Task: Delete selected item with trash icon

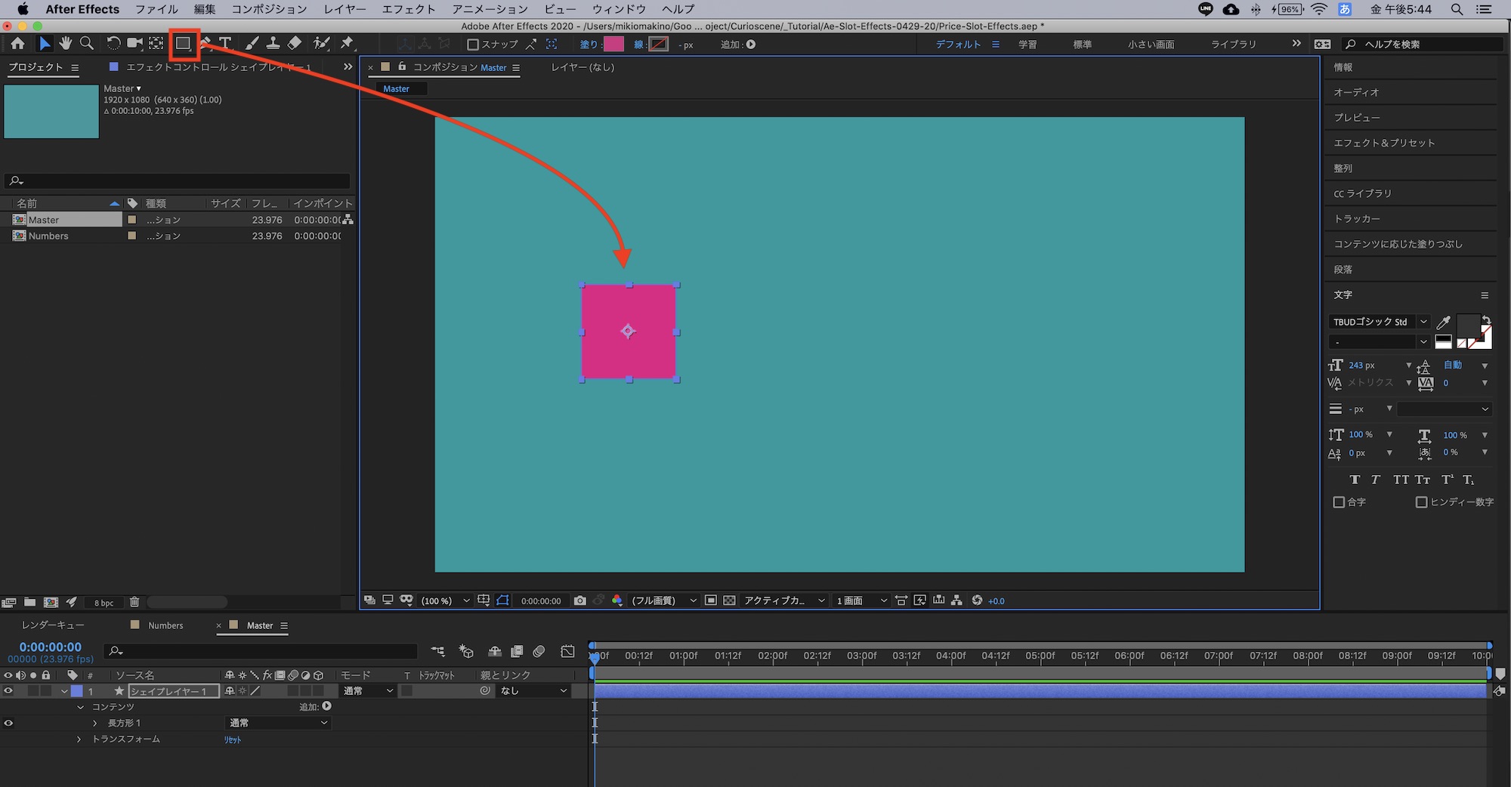Action: pos(134,602)
